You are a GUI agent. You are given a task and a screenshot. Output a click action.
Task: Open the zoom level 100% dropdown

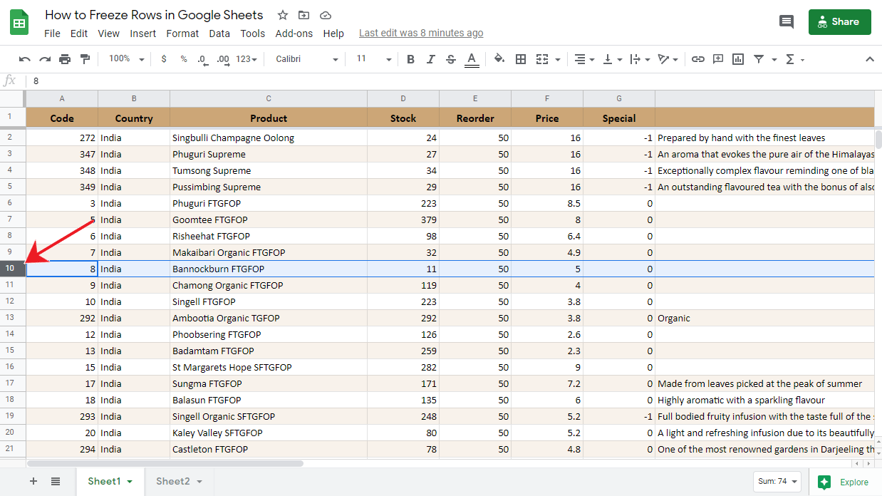click(127, 59)
